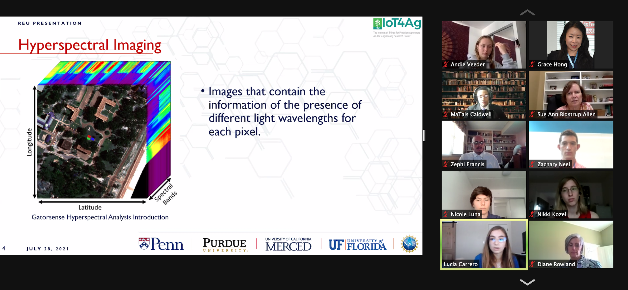Show more participants with the down chevron
This screenshot has width=628, height=290.
click(527, 282)
